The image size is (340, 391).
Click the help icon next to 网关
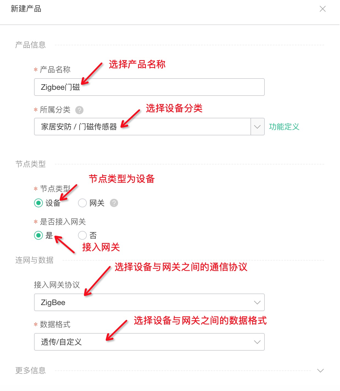click(114, 203)
